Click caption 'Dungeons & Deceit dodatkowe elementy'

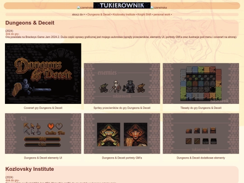[201, 158]
